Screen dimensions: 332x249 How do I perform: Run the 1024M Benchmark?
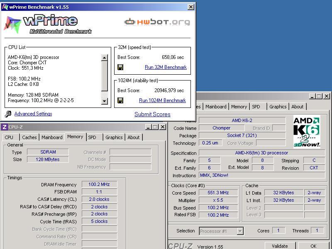click(162, 100)
